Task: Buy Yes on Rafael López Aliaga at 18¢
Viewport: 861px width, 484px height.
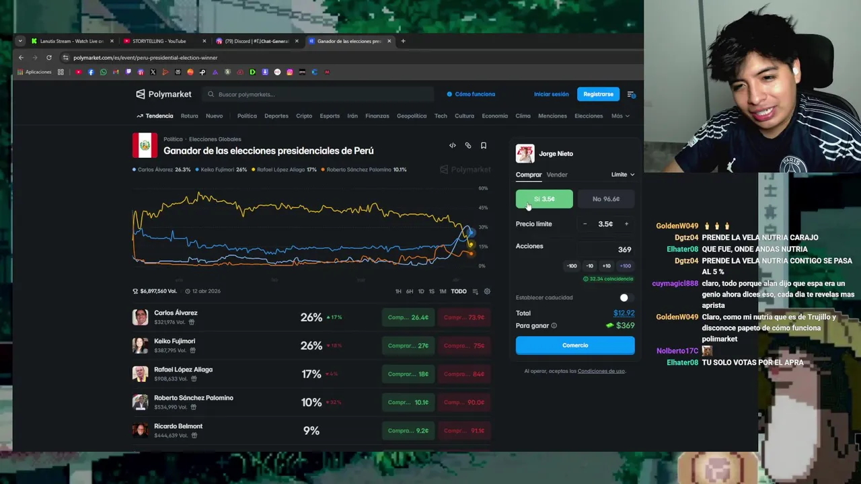Action: (x=408, y=374)
